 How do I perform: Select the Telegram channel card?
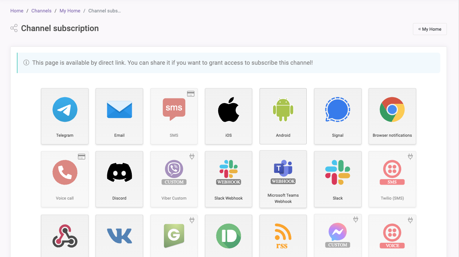point(65,116)
